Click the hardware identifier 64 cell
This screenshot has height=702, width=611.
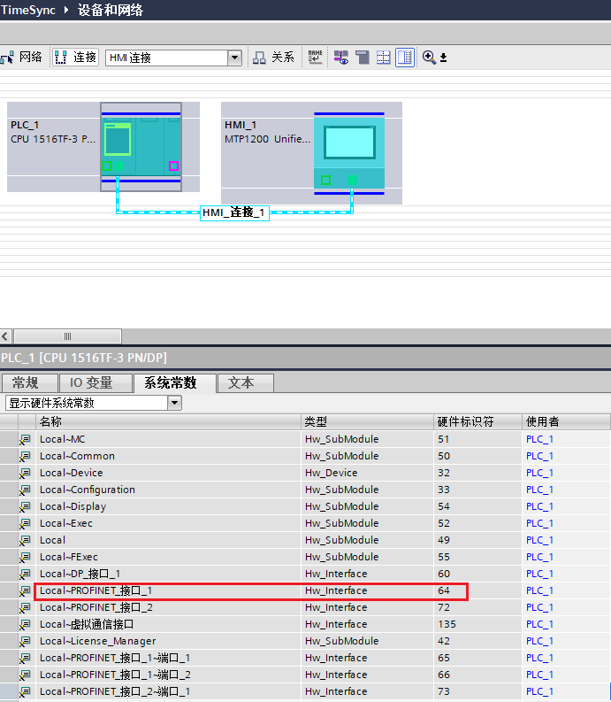coord(477,590)
